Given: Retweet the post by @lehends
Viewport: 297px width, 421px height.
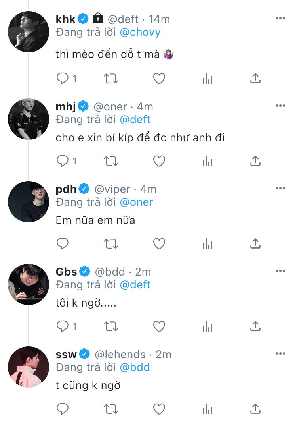Looking at the screenshot, I should tap(111, 409).
